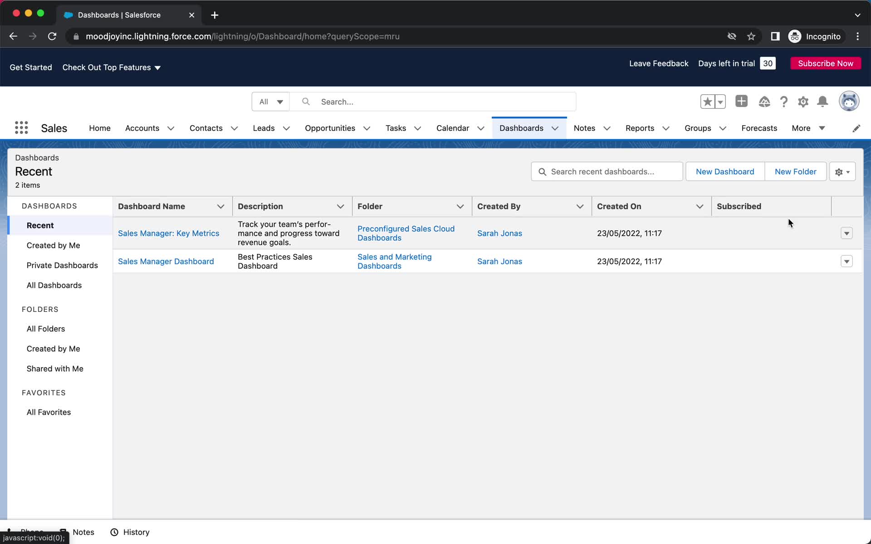This screenshot has width=871, height=544.
Task: Open the favorites list dropdown arrow
Action: [720, 102]
